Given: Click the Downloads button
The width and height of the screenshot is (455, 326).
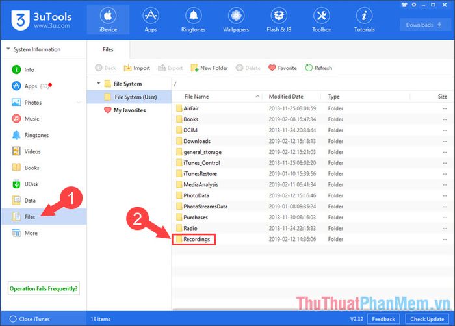Looking at the screenshot, I should 424,25.
